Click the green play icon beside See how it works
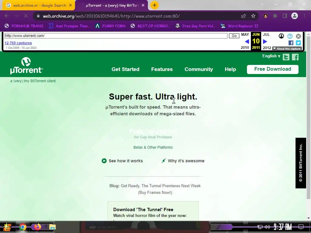The width and height of the screenshot is (311, 233). (104, 161)
